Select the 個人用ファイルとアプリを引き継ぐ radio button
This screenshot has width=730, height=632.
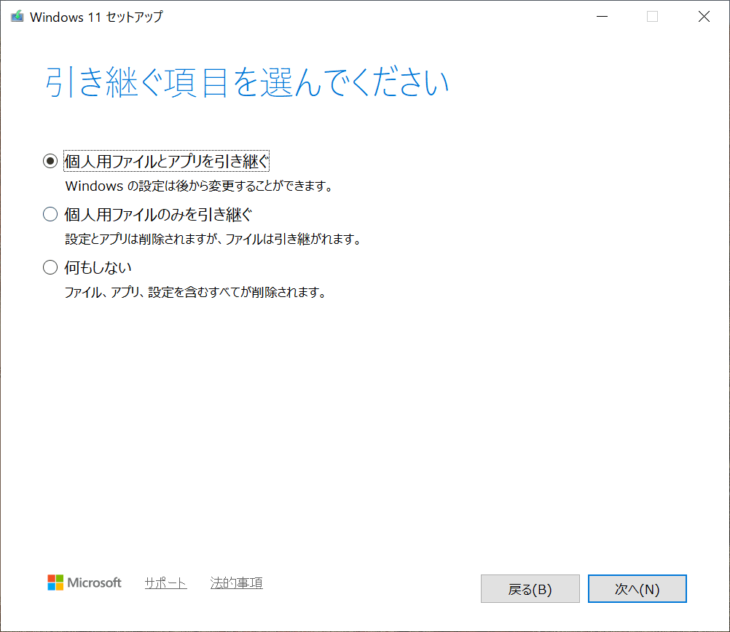pyautogui.click(x=50, y=161)
